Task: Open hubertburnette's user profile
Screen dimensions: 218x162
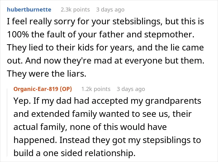Action: tap(29, 10)
